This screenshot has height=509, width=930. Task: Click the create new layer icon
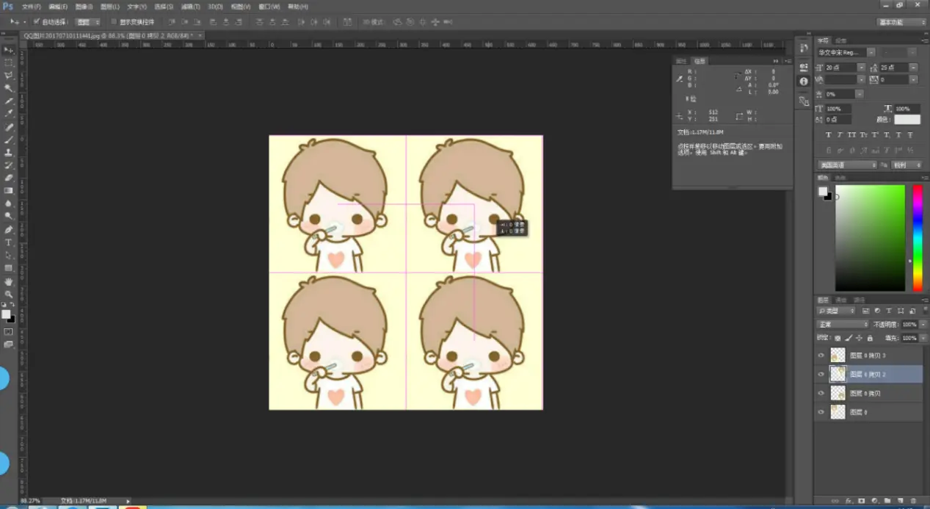[900, 501]
